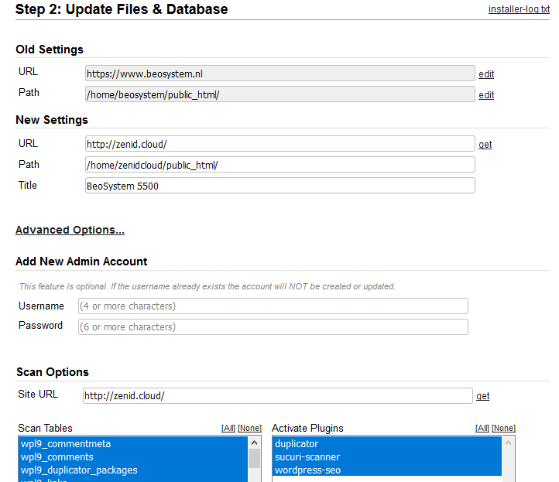Select All under Activate Plugins
Image resolution: width=559 pixels, height=482 pixels.
coord(482,428)
